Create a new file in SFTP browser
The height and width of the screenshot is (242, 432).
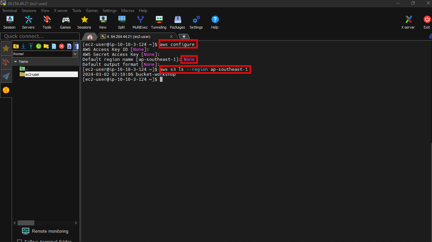pos(54,46)
